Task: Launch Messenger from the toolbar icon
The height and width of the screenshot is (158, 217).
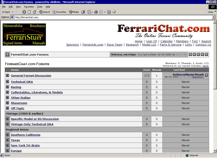Action: point(114,12)
